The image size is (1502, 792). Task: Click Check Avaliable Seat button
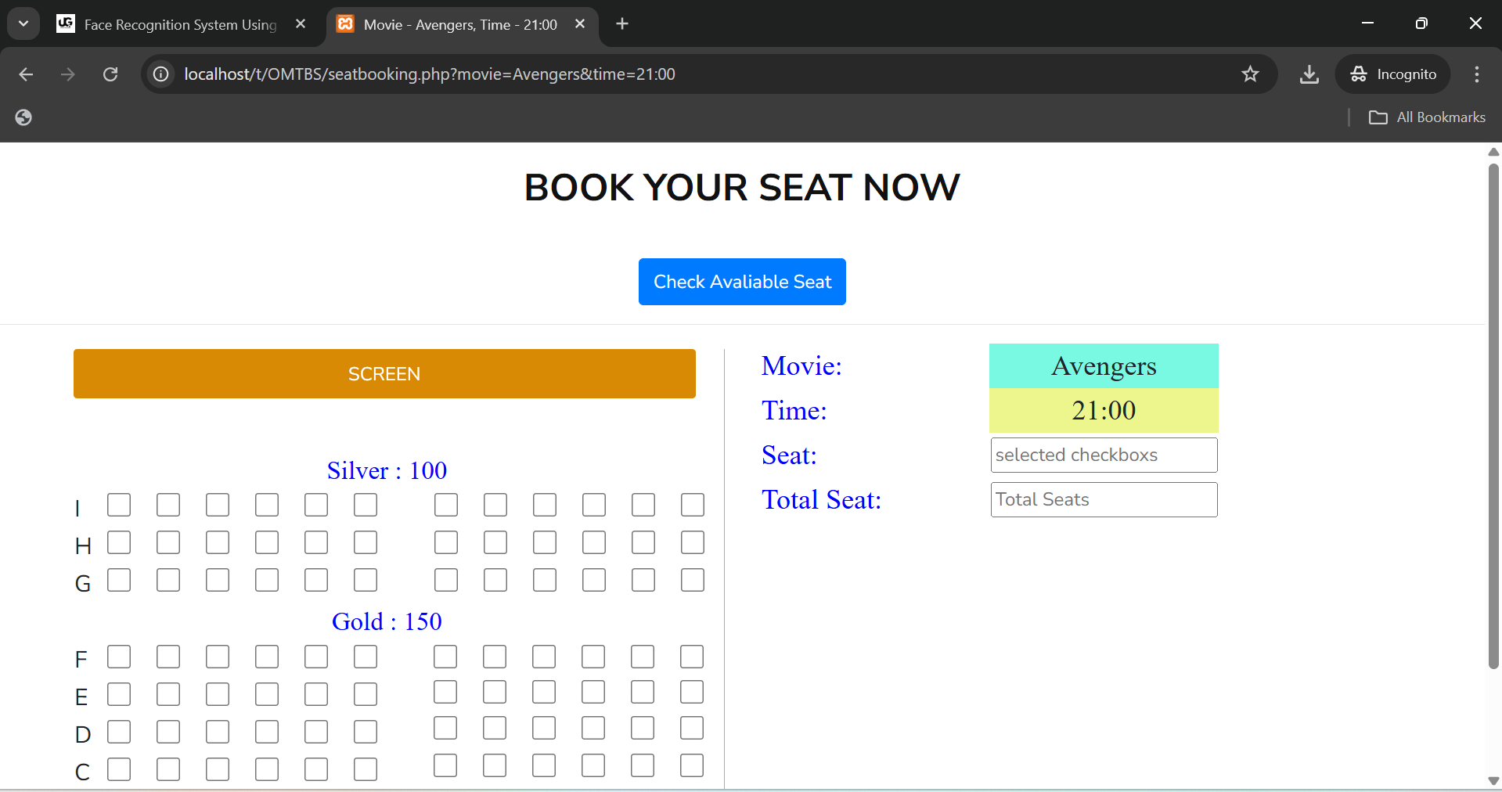pyautogui.click(x=742, y=282)
